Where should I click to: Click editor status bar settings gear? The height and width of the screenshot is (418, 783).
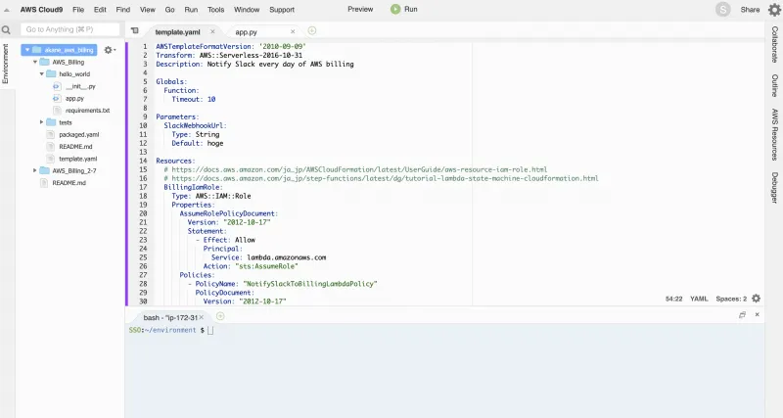tap(756, 299)
